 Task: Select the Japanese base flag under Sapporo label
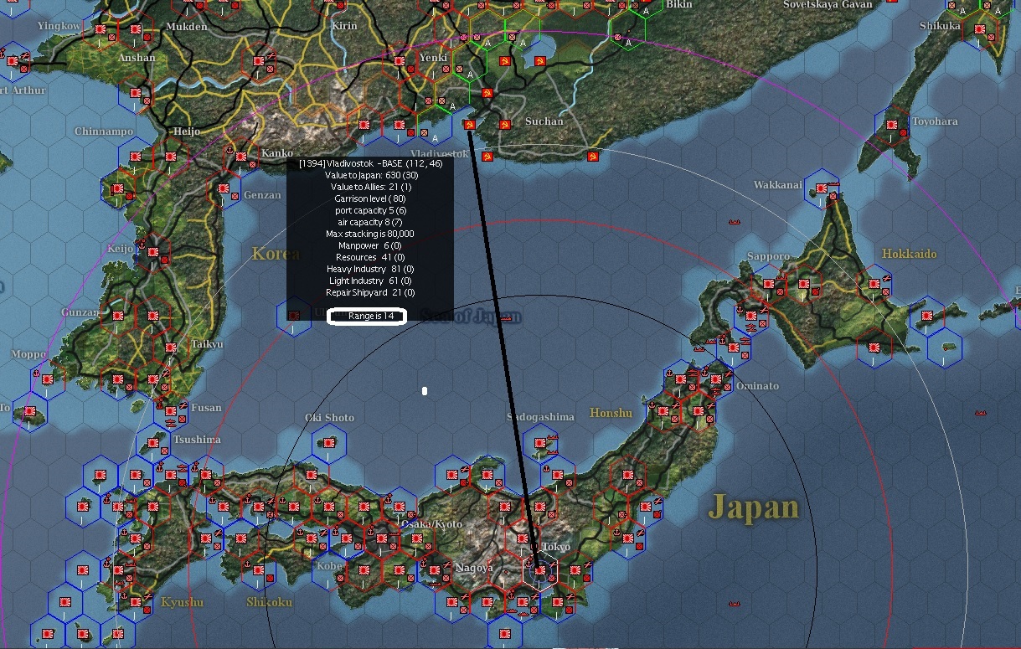769,285
